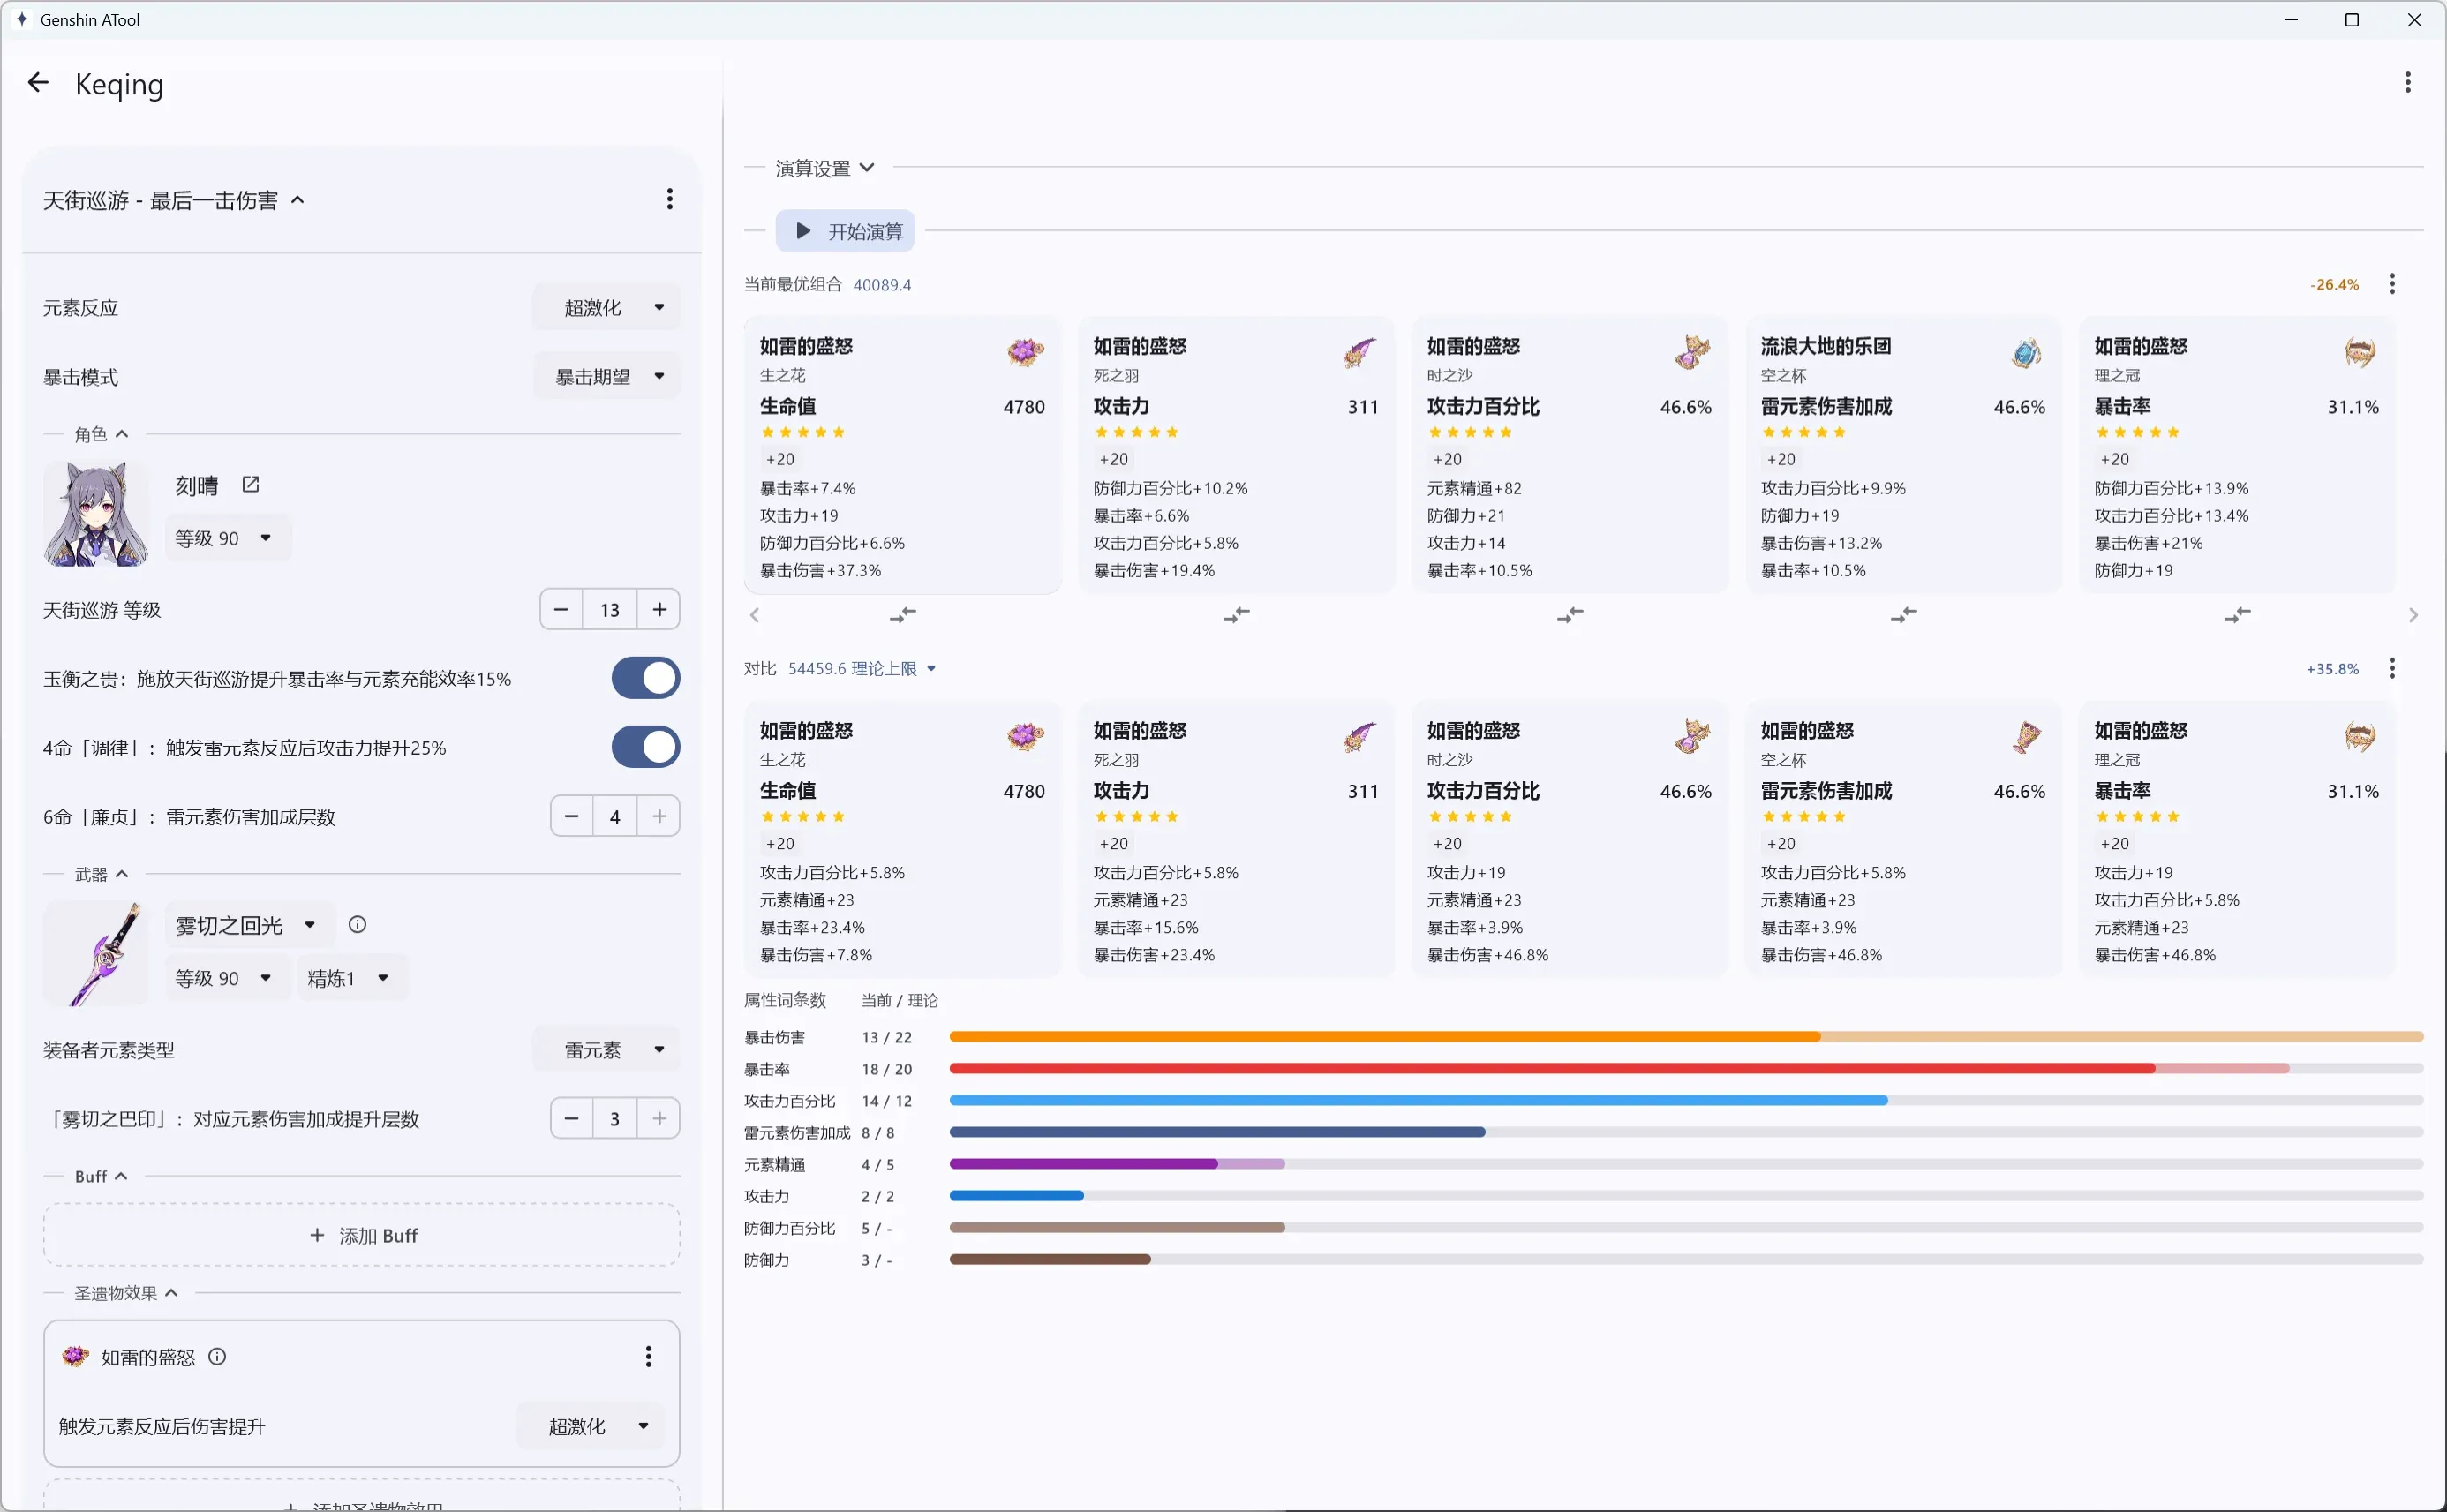Go to next artifact combination
Image resolution: width=2447 pixels, height=1512 pixels.
[x=2413, y=615]
